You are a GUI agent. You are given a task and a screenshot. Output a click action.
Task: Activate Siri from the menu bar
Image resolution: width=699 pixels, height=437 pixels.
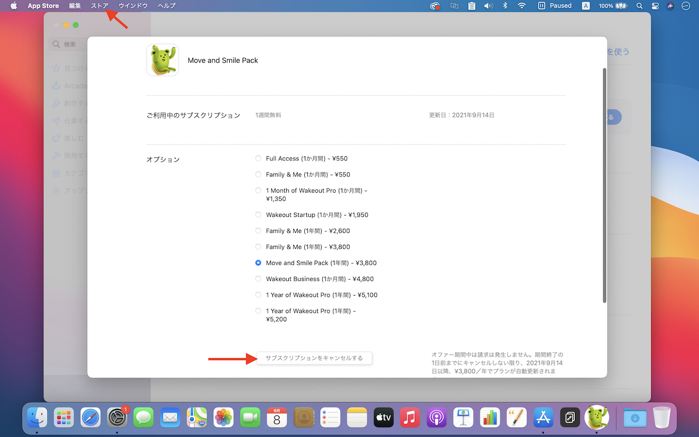coord(670,6)
